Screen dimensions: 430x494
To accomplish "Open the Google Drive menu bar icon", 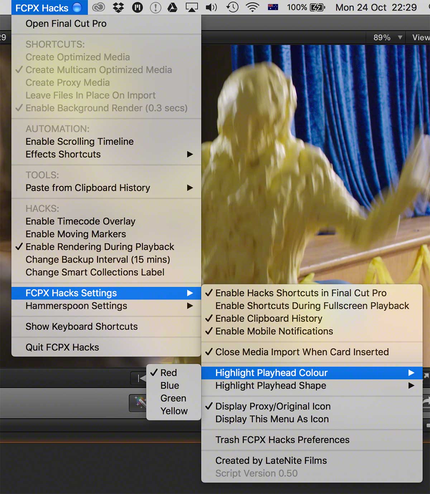I will coord(173,8).
